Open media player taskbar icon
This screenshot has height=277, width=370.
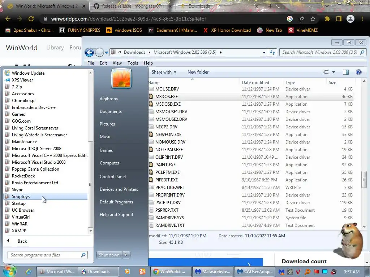[x=127, y=272]
